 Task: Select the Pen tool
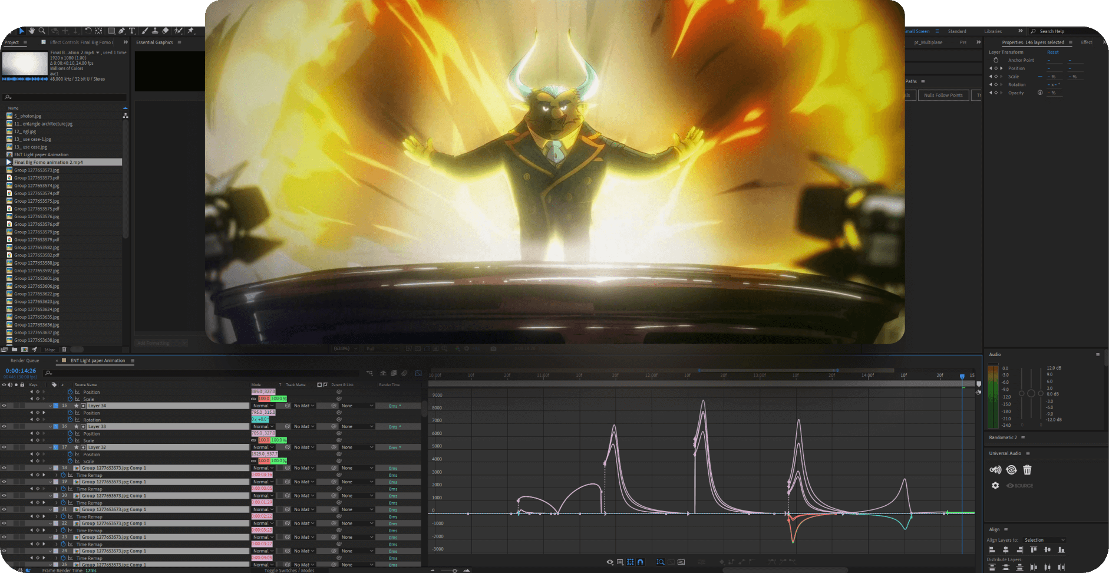121,31
